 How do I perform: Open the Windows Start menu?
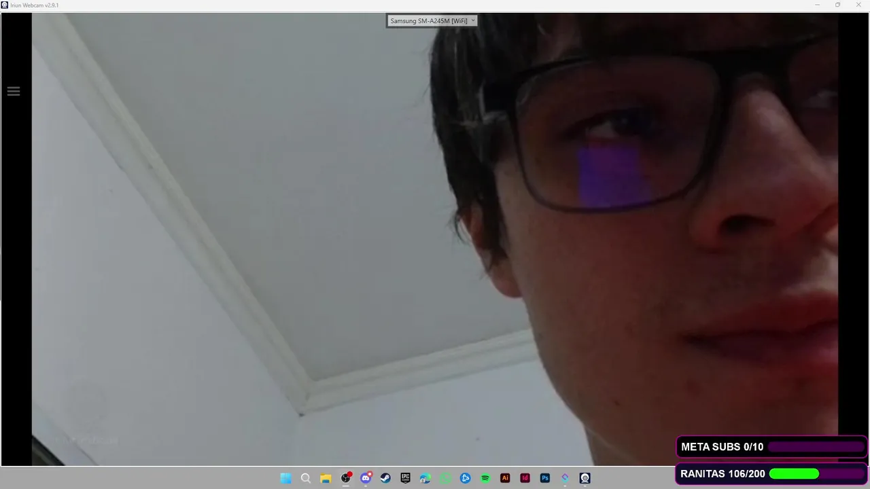[286, 478]
